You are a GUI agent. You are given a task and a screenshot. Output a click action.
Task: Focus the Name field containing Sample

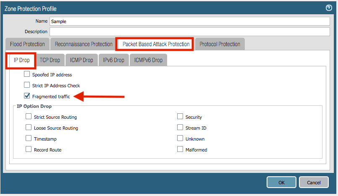pos(190,21)
